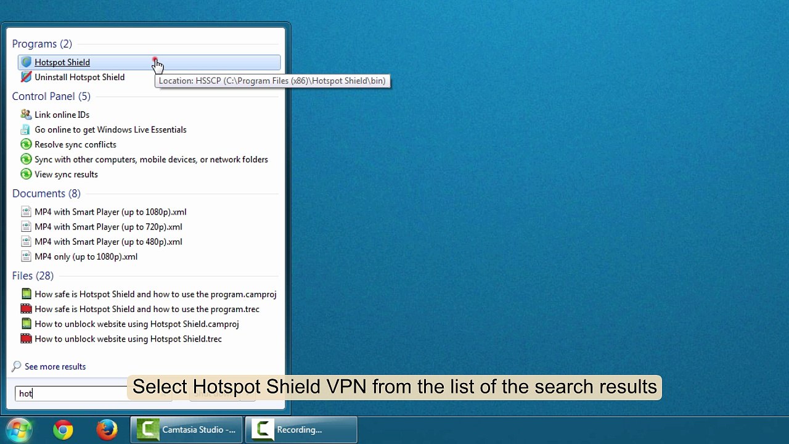789x444 pixels.
Task: Click icon beside Sync with other computers
Action: [26, 159]
